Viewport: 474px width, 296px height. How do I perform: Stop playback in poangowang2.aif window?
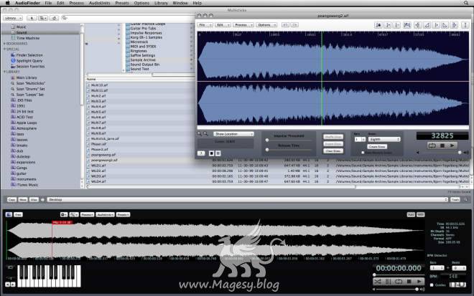[x=442, y=145]
